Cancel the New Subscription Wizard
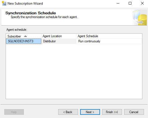Image resolution: width=148 pixels, height=118 pixels. pyautogui.click(x=134, y=112)
